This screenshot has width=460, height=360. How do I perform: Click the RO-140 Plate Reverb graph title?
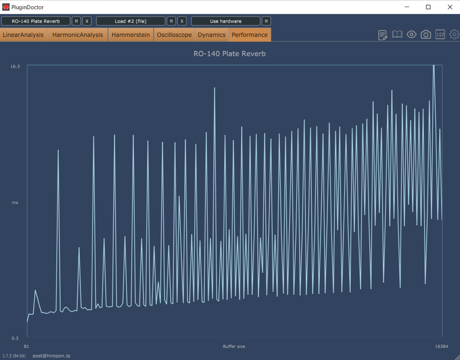(230, 53)
